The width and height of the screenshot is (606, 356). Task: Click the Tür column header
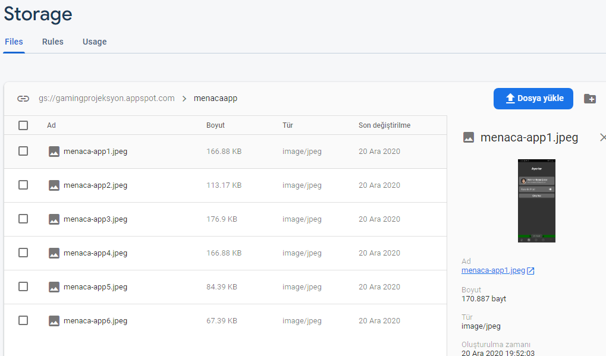pyautogui.click(x=288, y=125)
